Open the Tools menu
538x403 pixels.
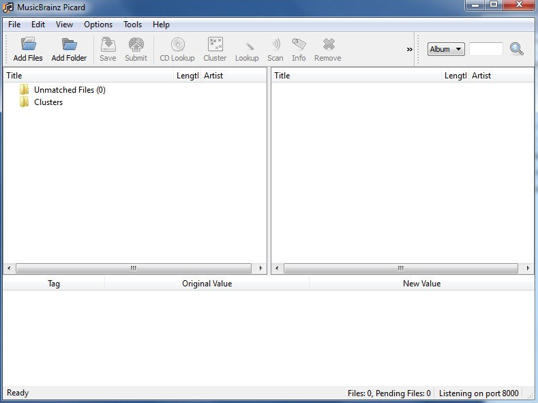[133, 25]
